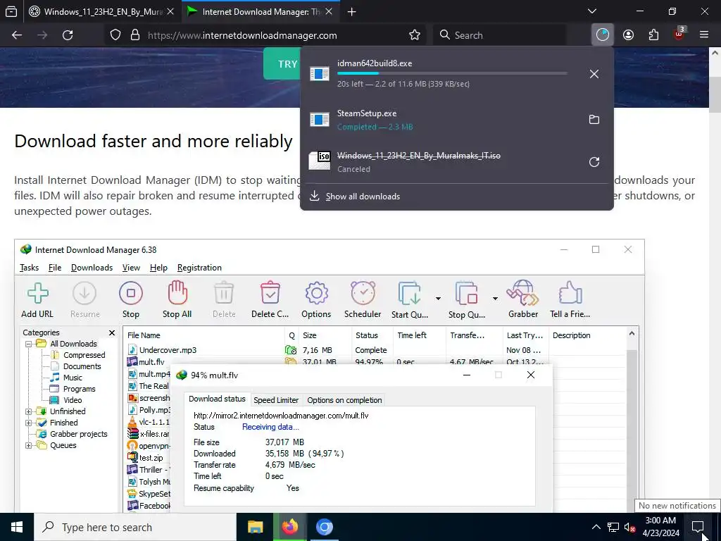Open the Firefox application menu
Image resolution: width=721 pixels, height=541 pixels.
[703, 35]
